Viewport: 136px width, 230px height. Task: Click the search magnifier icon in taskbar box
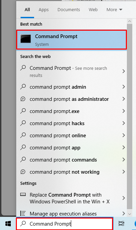click(23, 224)
